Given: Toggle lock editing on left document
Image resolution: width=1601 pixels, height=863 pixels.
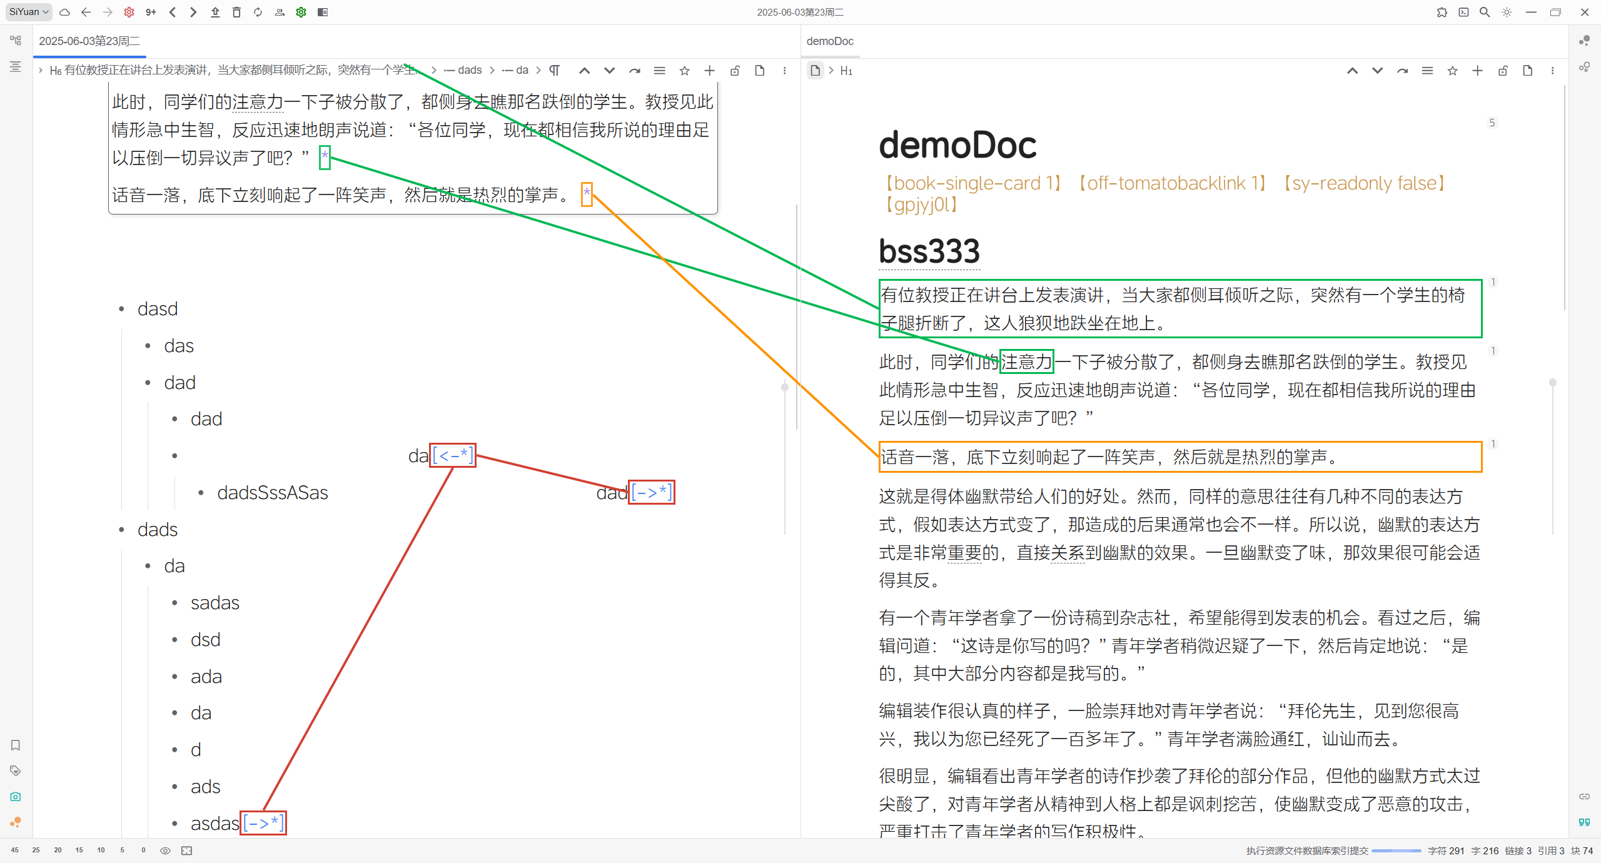Looking at the screenshot, I should 735,71.
